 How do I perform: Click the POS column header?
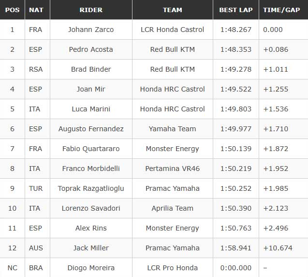tap(12, 10)
